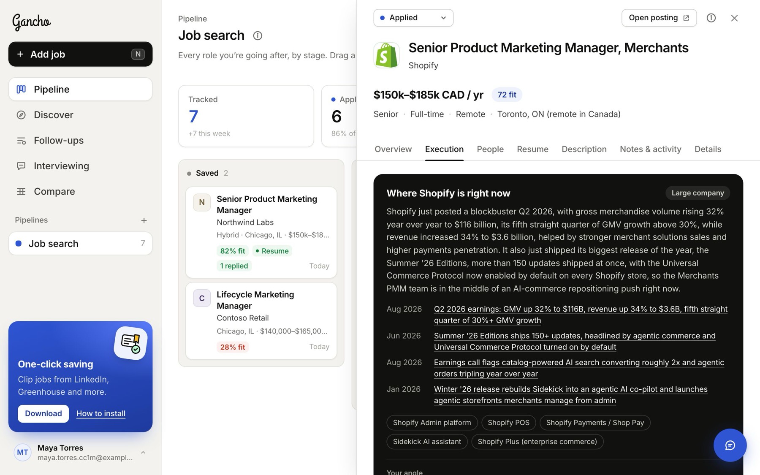This screenshot has width=760, height=475.
Task: Click the Saved column header
Action: point(207,173)
